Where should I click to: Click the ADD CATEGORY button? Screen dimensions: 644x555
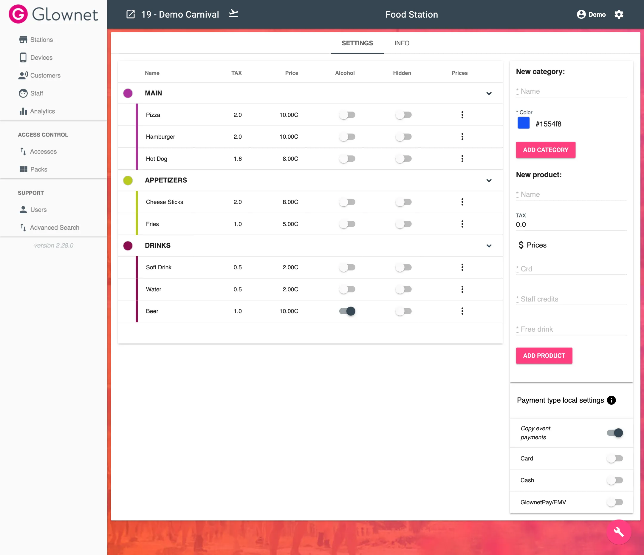[546, 150]
